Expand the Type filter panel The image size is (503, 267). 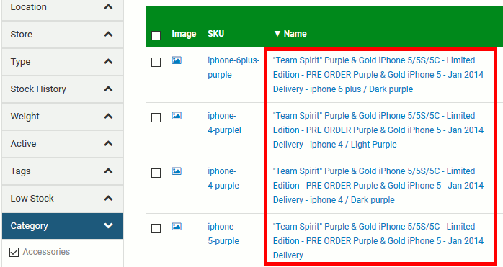pos(63,62)
